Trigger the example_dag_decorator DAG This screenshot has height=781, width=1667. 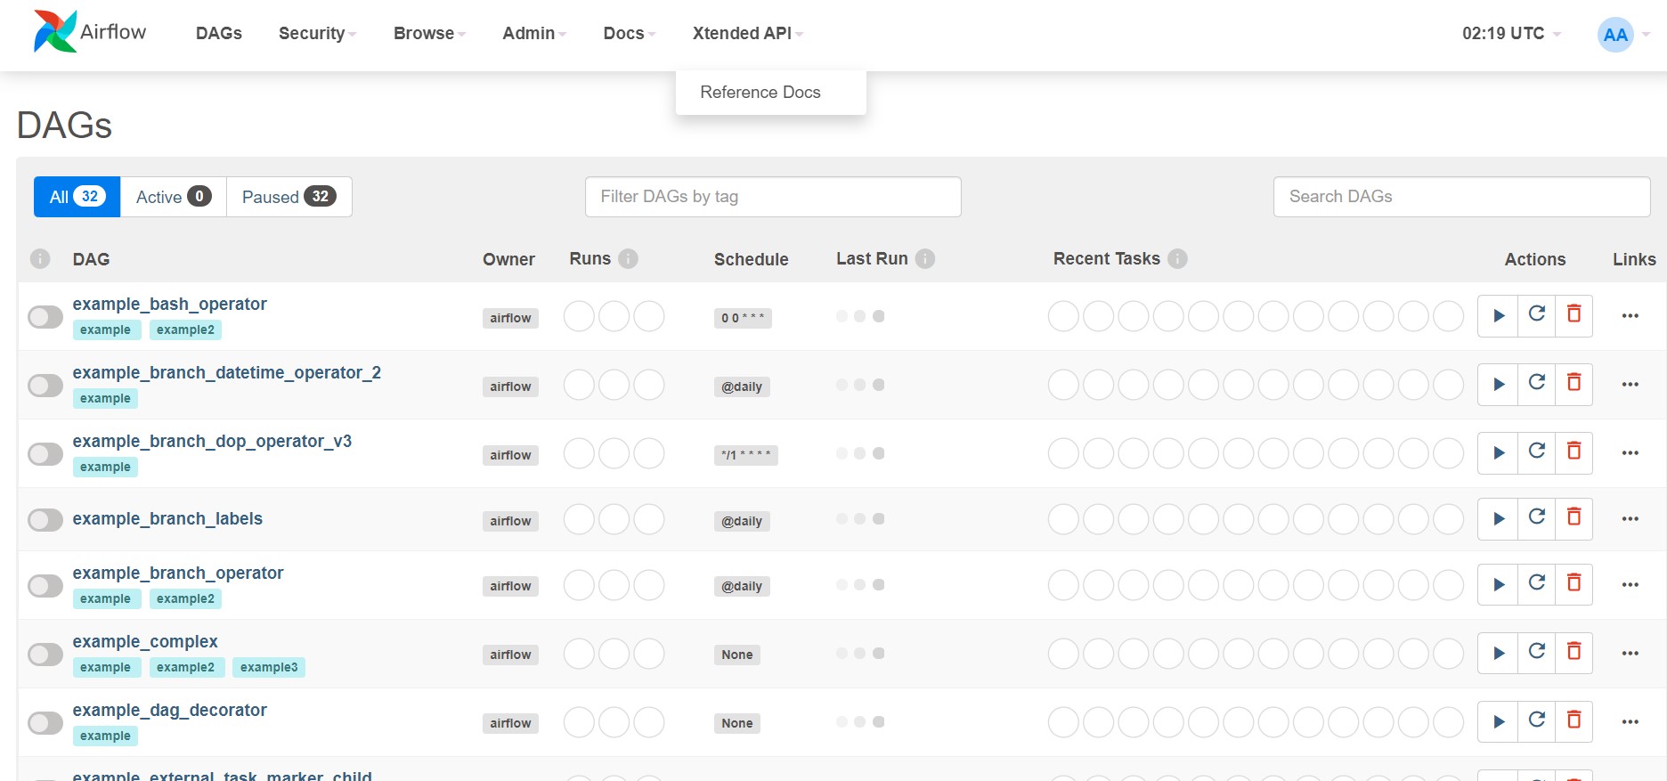coord(1498,721)
